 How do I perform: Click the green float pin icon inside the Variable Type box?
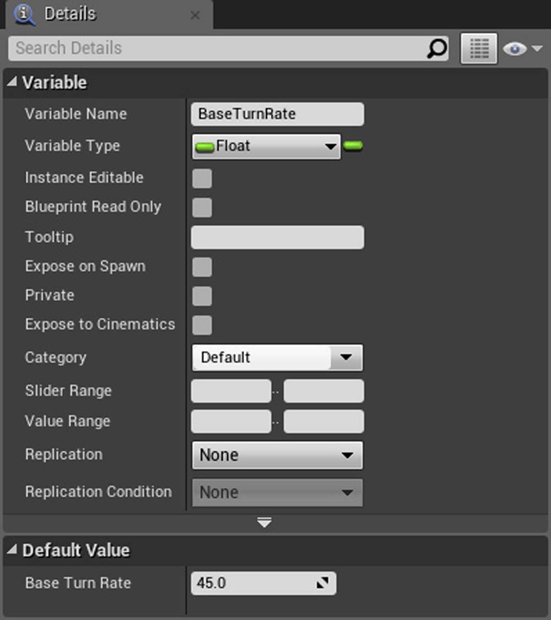click(204, 148)
